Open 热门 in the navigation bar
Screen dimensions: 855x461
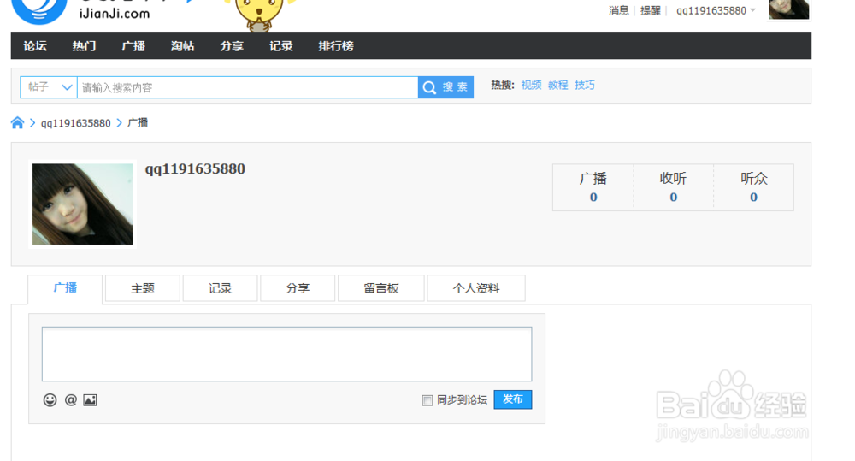coord(84,46)
